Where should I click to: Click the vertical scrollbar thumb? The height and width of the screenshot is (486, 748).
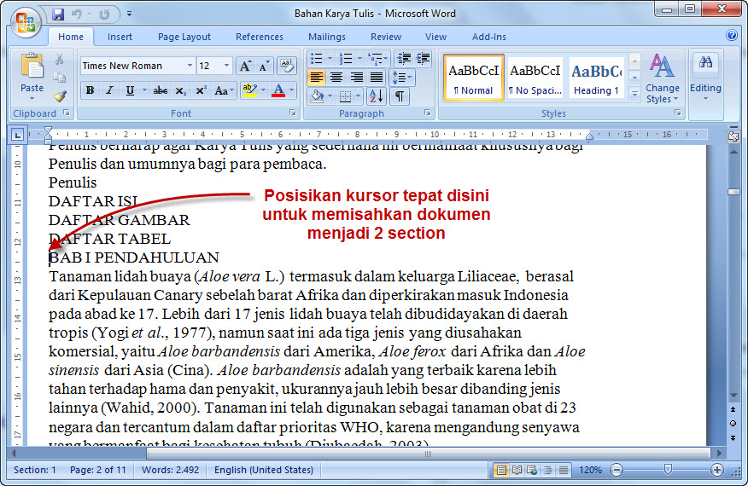click(733, 192)
